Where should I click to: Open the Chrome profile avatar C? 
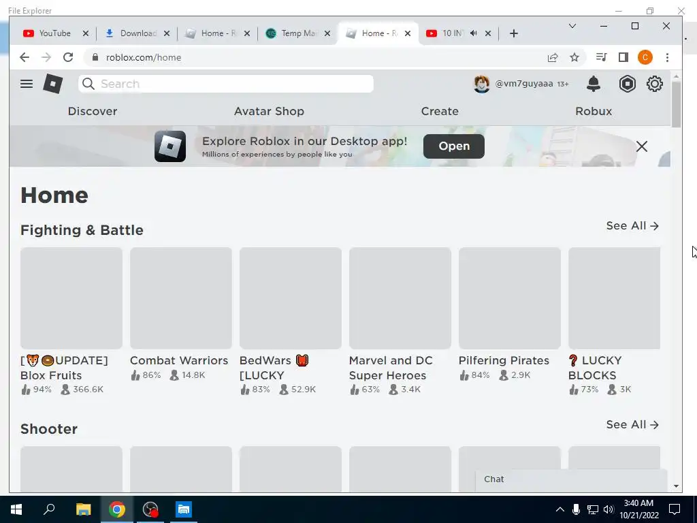[x=645, y=57]
